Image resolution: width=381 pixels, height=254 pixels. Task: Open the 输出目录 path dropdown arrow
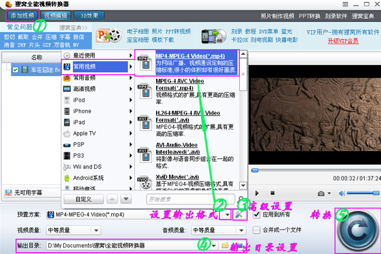click(214, 246)
